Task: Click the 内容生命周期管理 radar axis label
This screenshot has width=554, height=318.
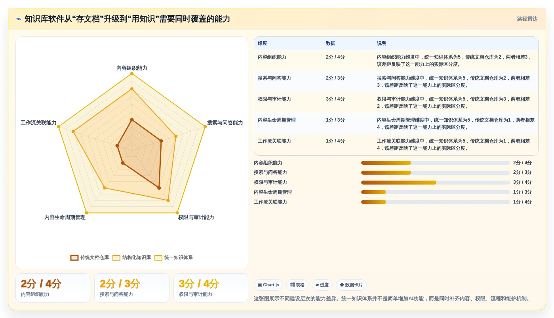Action: pos(65,217)
